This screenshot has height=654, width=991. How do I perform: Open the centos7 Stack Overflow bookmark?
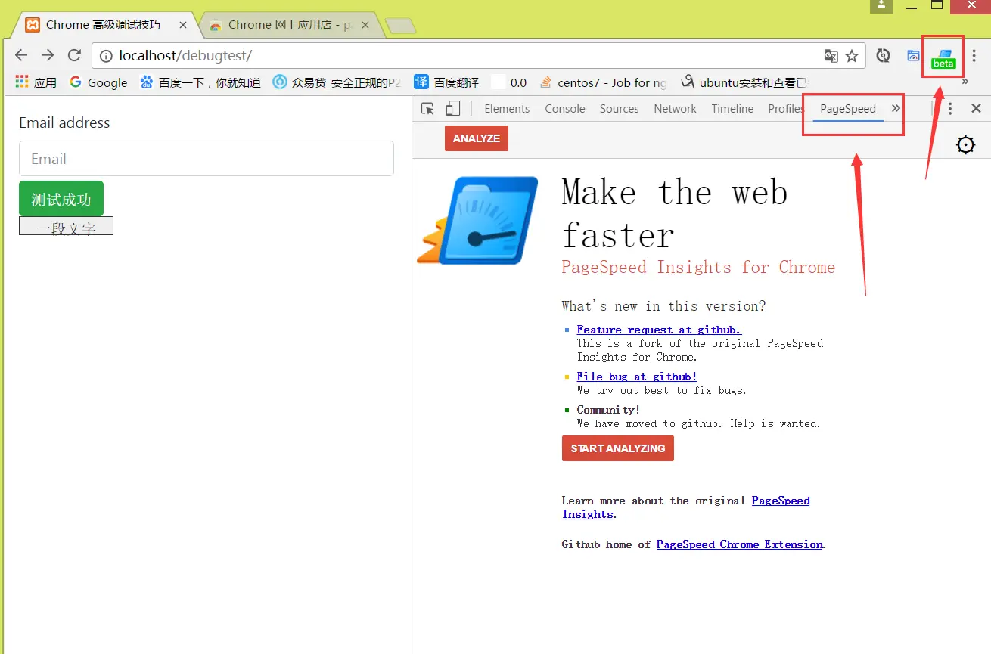(x=604, y=82)
